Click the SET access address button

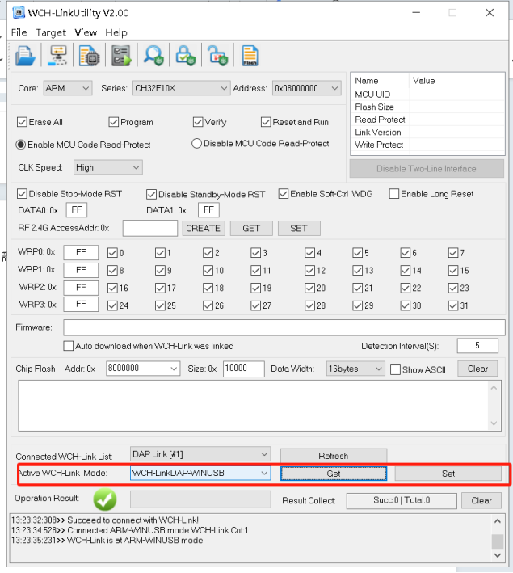pos(299,229)
